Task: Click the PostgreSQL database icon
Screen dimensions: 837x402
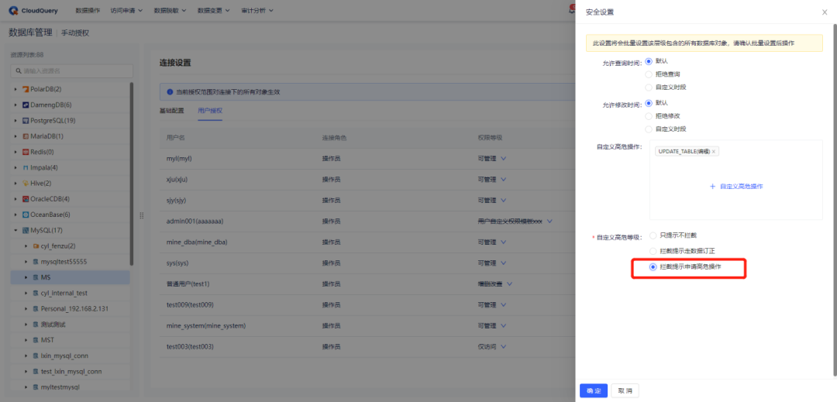Action: [25, 121]
